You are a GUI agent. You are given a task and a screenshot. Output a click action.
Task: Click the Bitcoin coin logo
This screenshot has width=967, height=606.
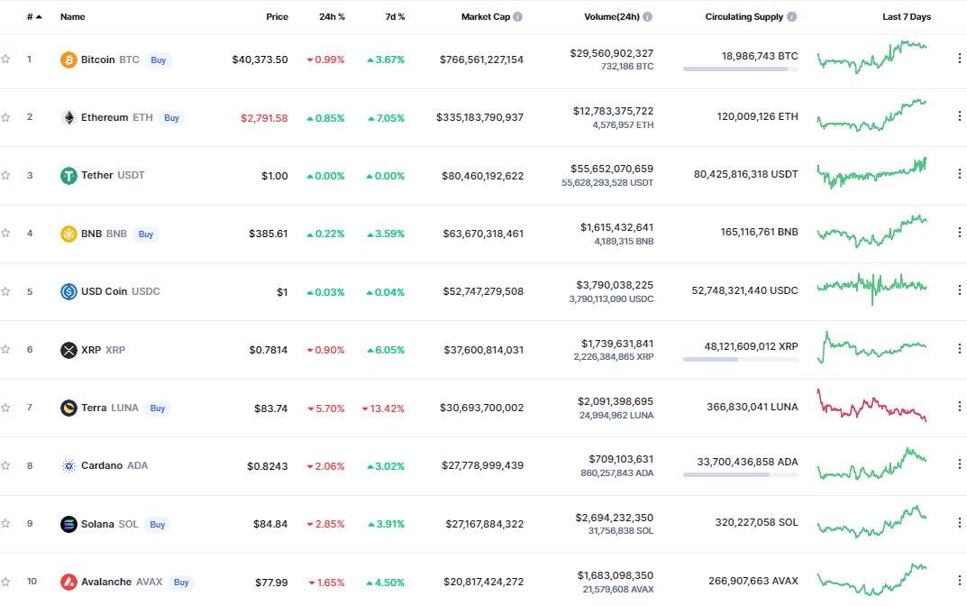coord(68,60)
